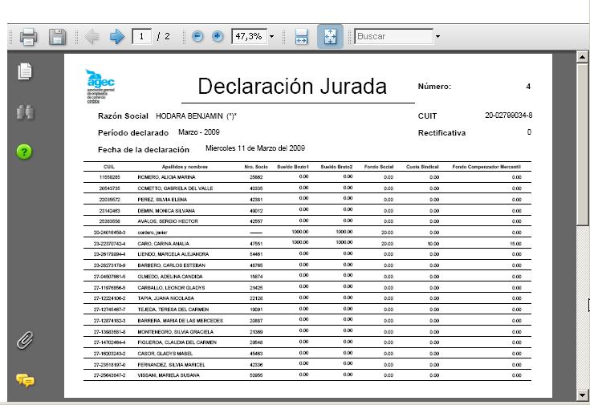Select the CUIT value 20-02799034-8
Screen dimensions: 590x405
coord(508,115)
